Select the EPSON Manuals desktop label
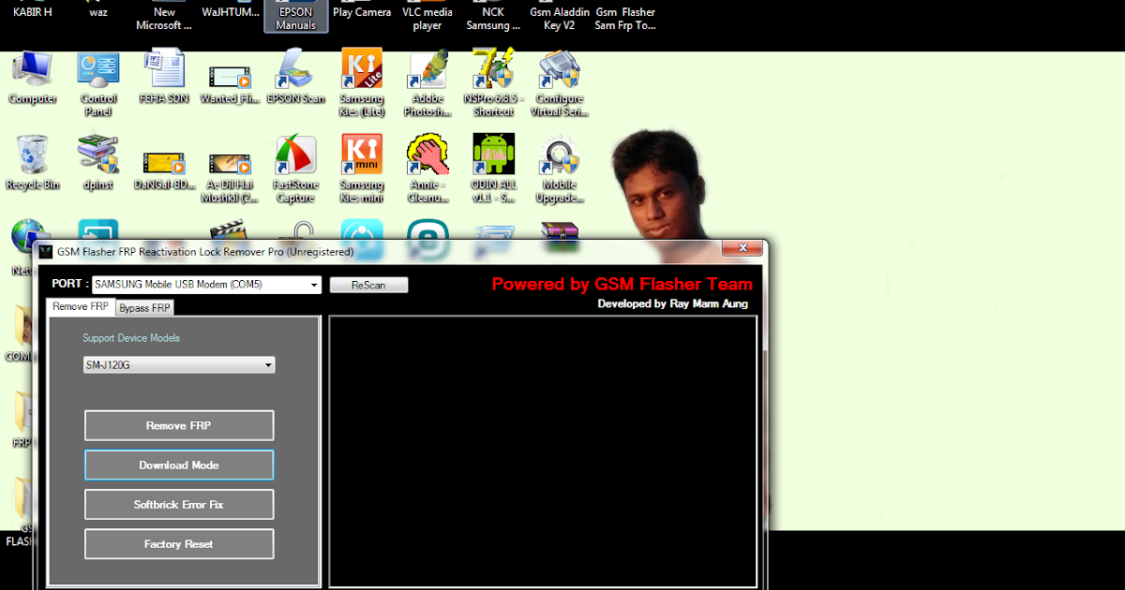The width and height of the screenshot is (1125, 590). 296,19
